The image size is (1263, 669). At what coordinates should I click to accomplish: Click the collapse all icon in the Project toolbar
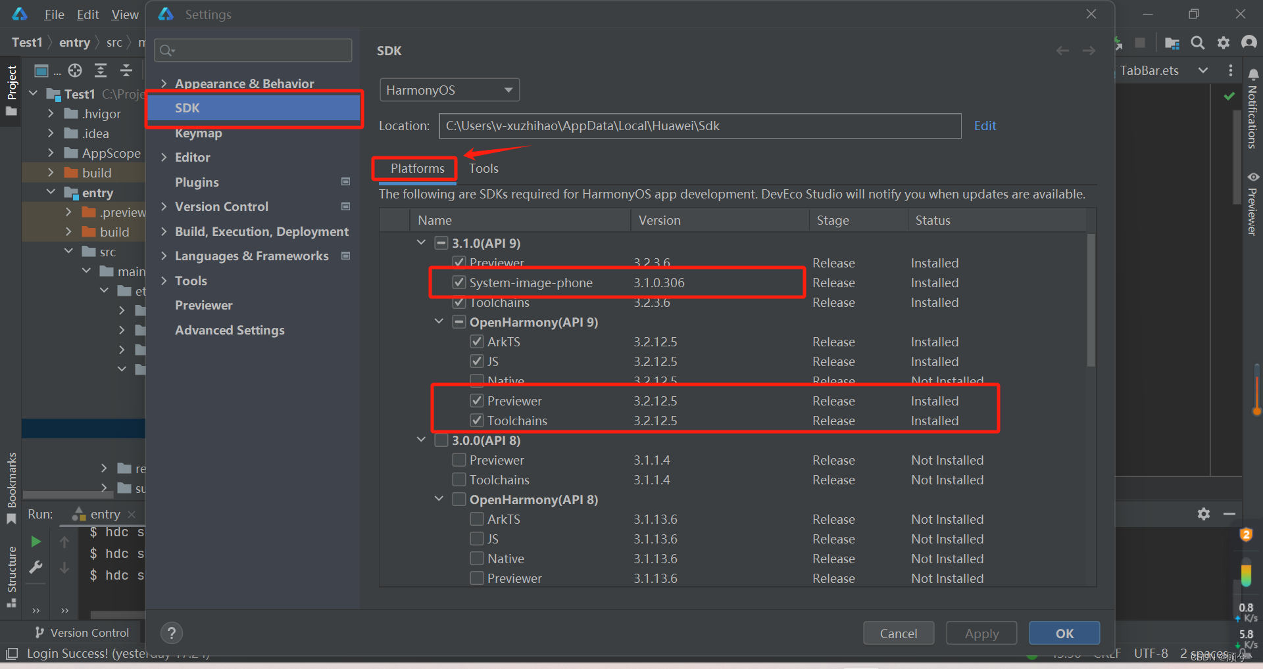pyautogui.click(x=126, y=70)
